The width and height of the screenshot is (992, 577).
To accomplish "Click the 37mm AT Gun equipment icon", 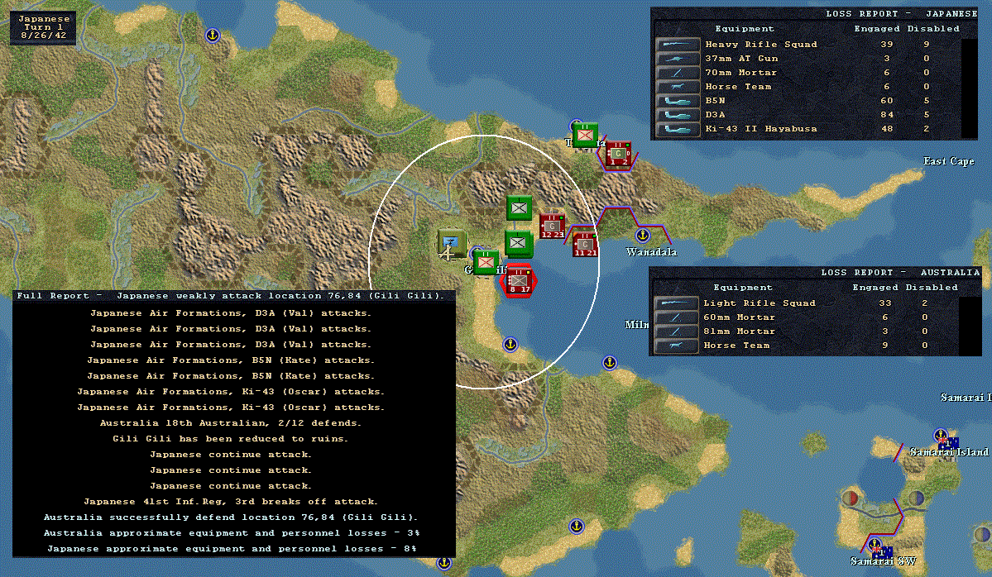I will [678, 58].
